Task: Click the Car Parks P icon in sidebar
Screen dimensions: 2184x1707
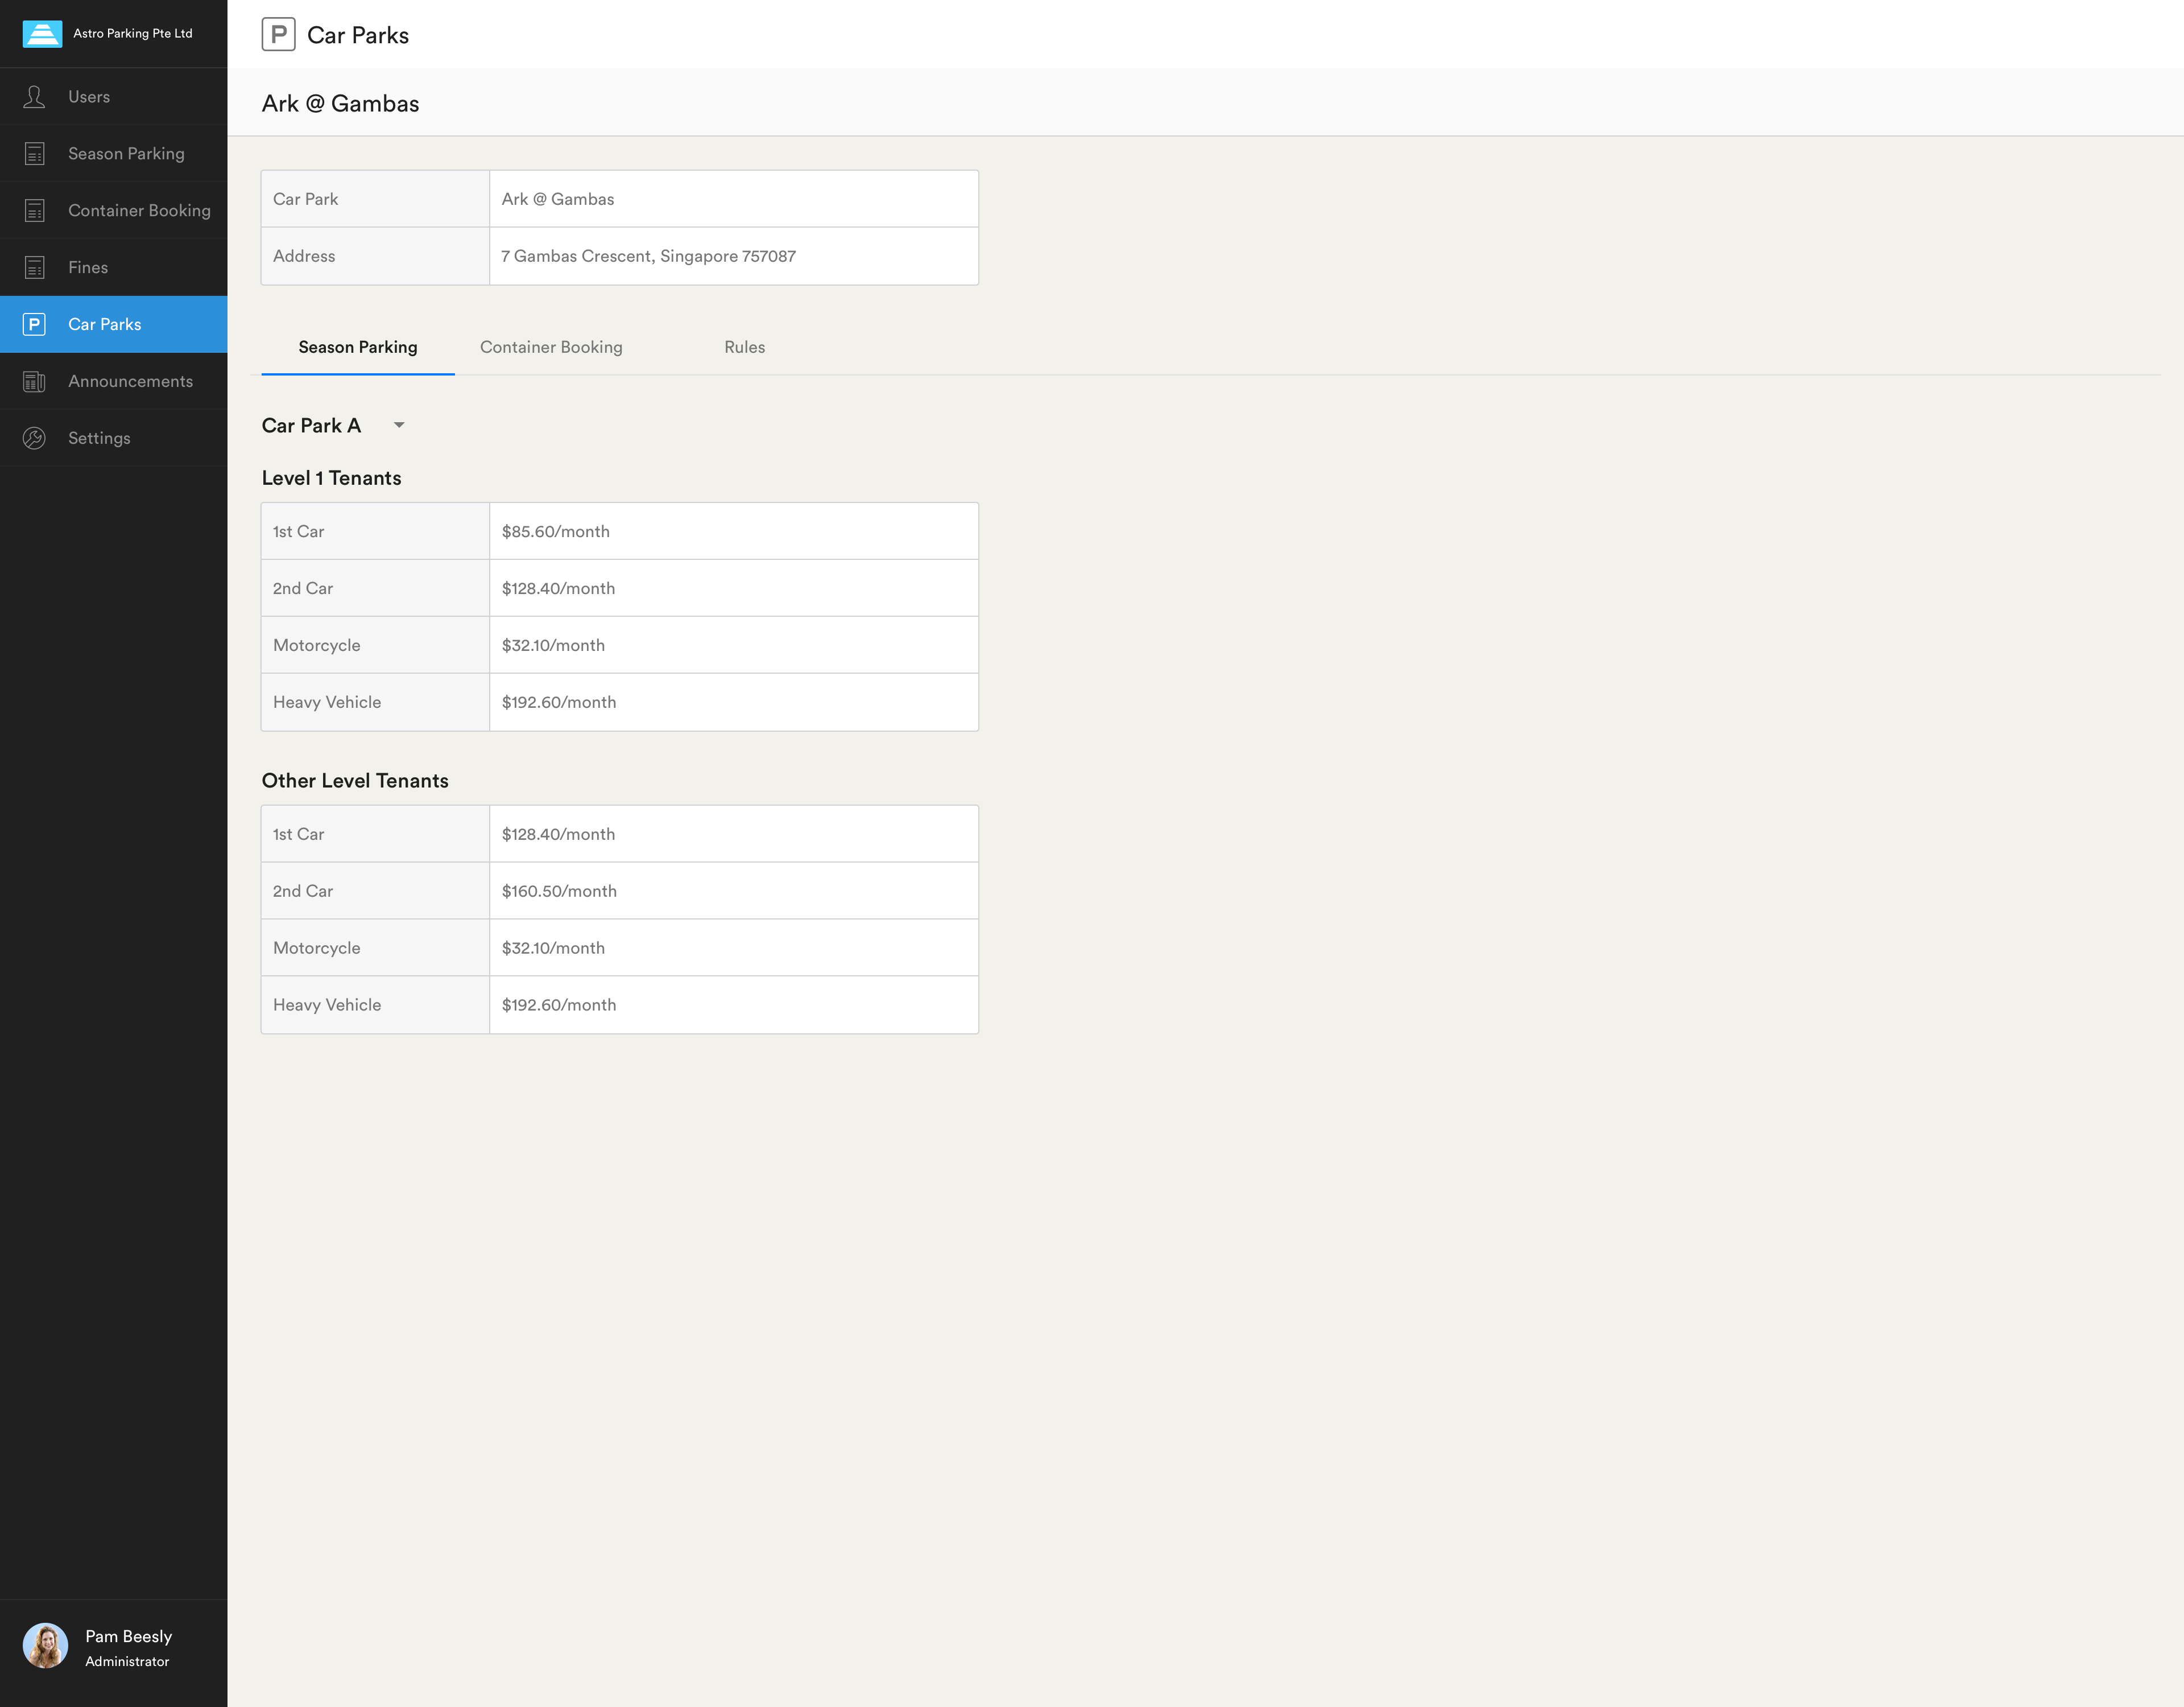Action: pyautogui.click(x=34, y=324)
